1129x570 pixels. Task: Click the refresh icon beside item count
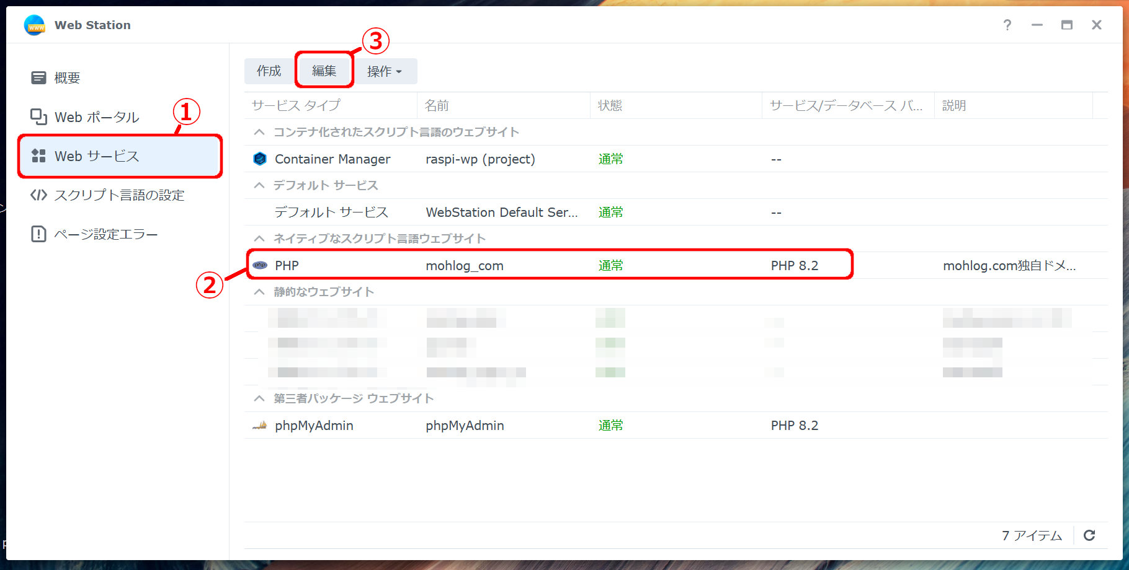1089,535
